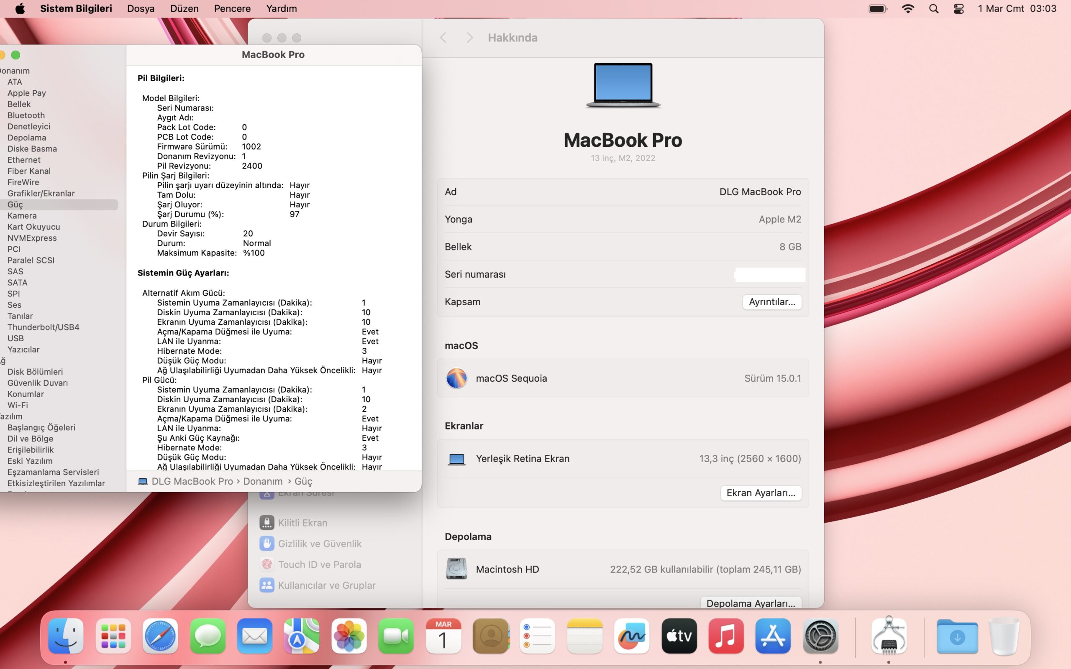Select Erişilebilirlik in software list
The height and width of the screenshot is (669, 1071).
31,449
